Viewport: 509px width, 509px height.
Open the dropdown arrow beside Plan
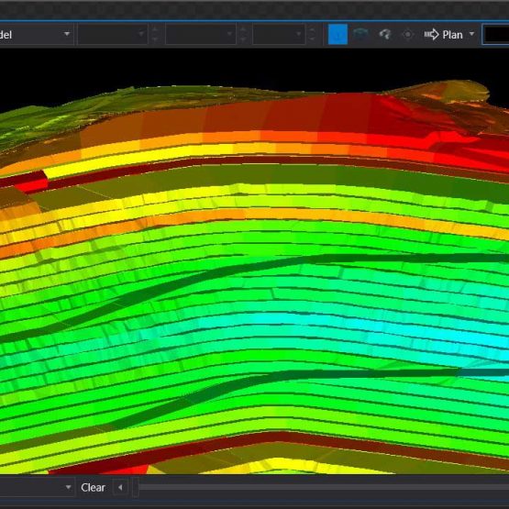click(471, 34)
